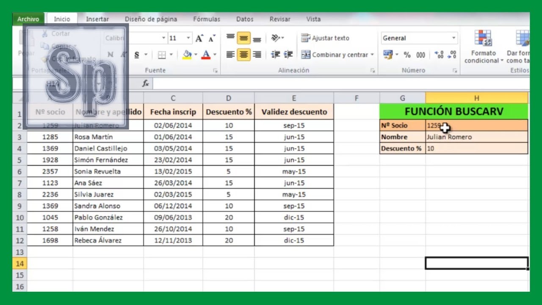Align text to the left
The height and width of the screenshot is (305, 542).
230,55
